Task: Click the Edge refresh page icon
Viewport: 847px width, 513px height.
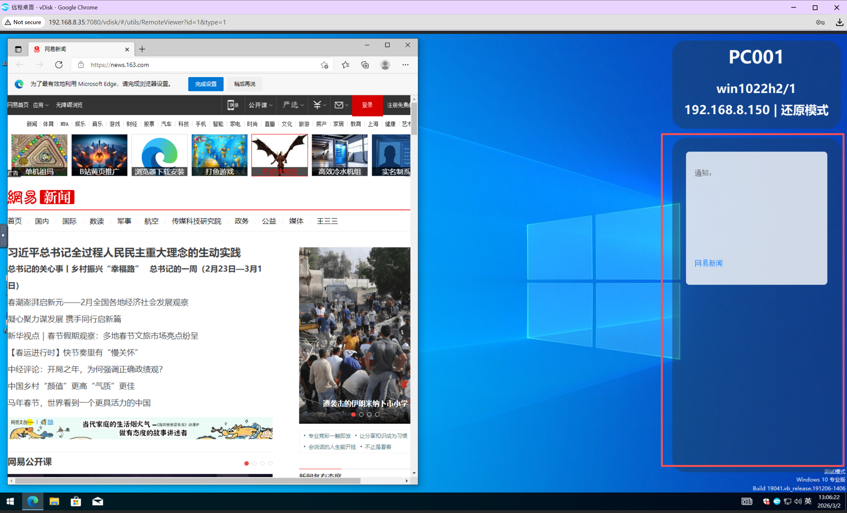Action: [59, 65]
